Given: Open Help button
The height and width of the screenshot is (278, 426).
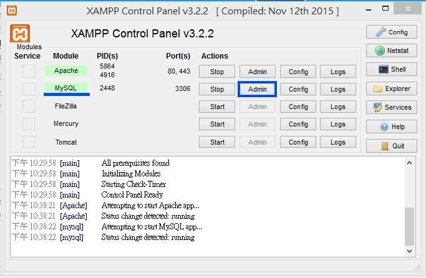Looking at the screenshot, I should [392, 127].
